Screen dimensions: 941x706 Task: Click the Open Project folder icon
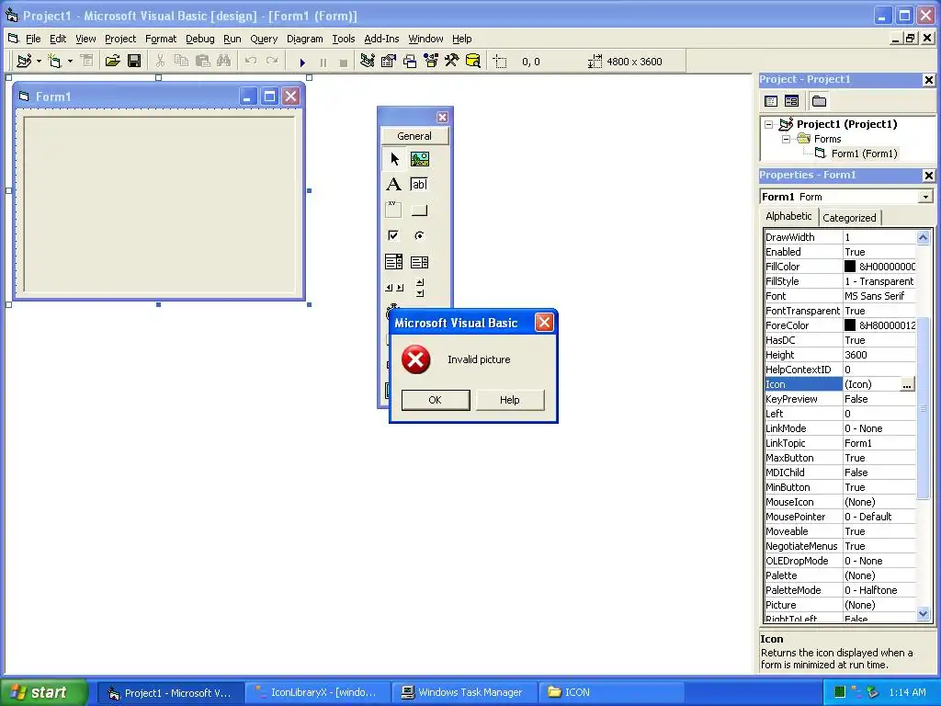pos(112,61)
